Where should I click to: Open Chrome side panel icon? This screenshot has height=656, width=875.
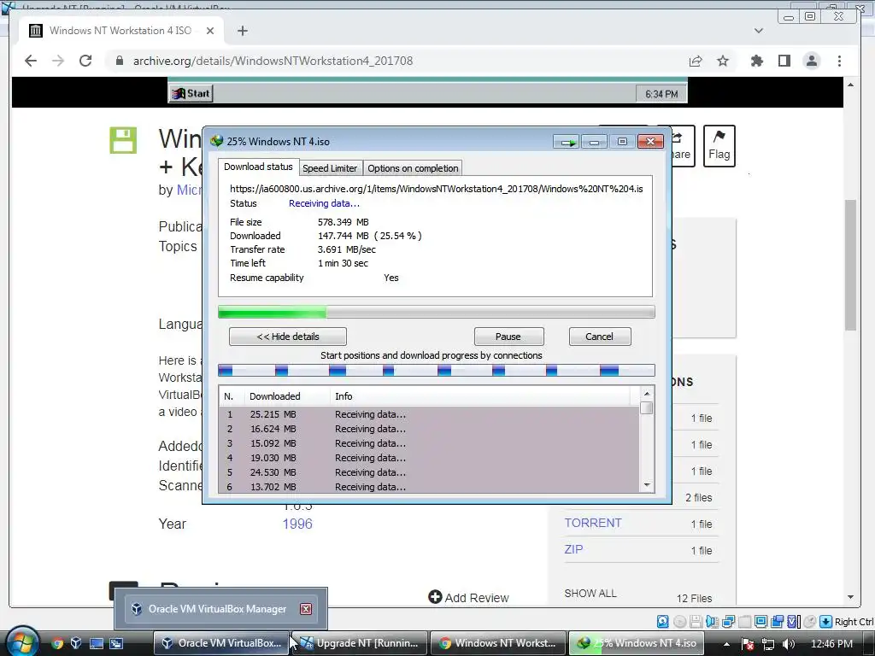point(784,61)
